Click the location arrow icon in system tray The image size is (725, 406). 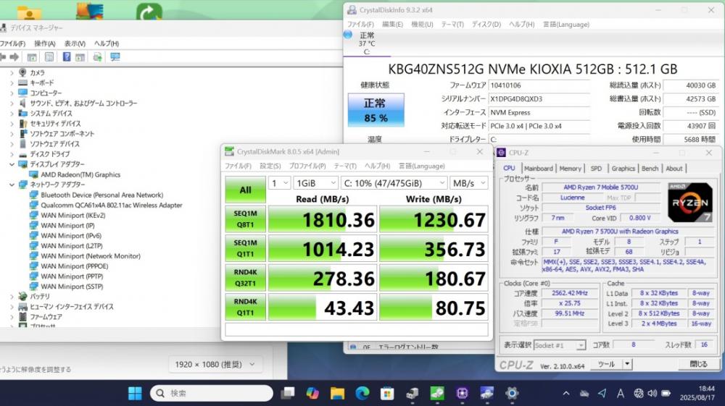click(x=602, y=393)
